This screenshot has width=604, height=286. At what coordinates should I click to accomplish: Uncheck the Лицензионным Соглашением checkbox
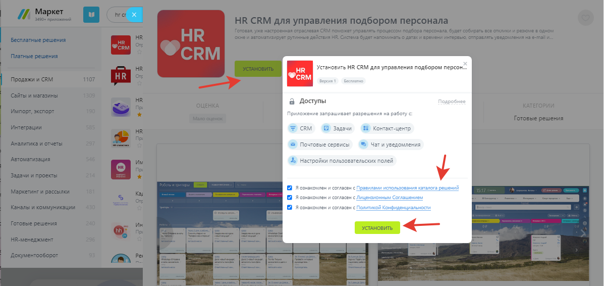coord(290,197)
